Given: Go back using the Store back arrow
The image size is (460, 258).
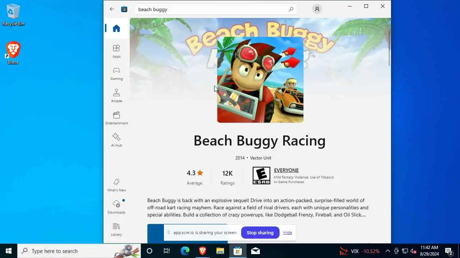Looking at the screenshot, I should pyautogui.click(x=112, y=9).
